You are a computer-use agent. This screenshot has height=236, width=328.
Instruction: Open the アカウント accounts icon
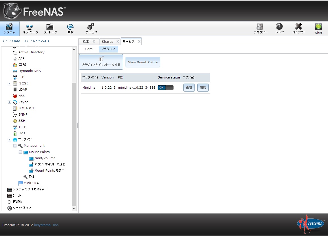(260, 29)
